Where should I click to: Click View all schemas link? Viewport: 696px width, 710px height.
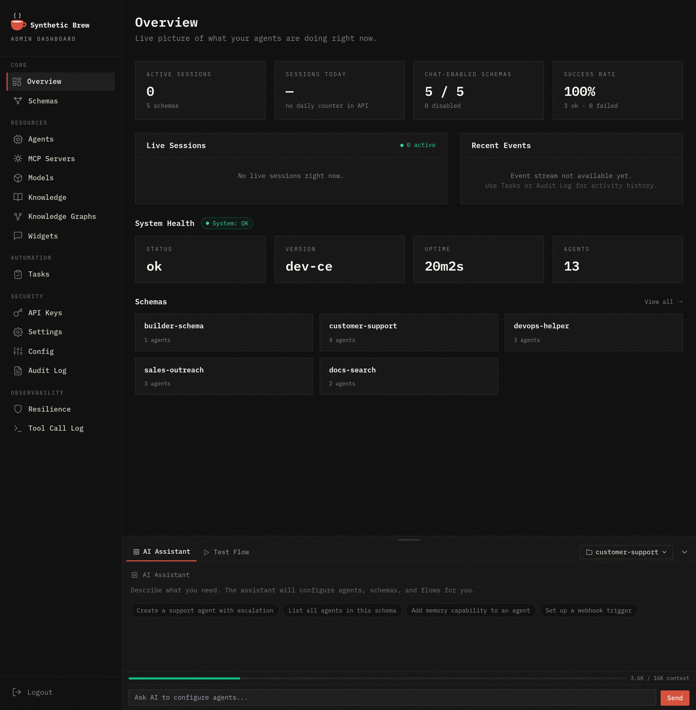coord(663,302)
